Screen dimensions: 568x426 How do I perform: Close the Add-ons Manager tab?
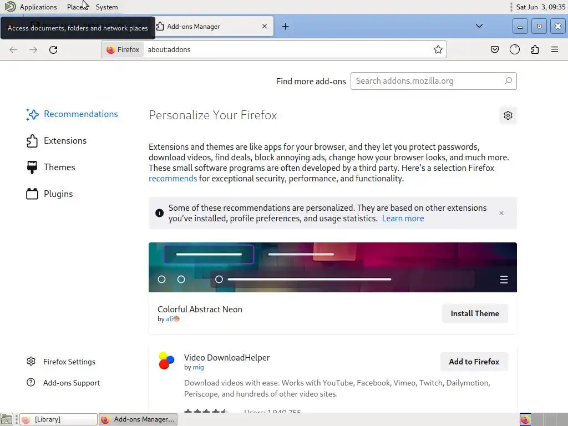pyautogui.click(x=265, y=27)
